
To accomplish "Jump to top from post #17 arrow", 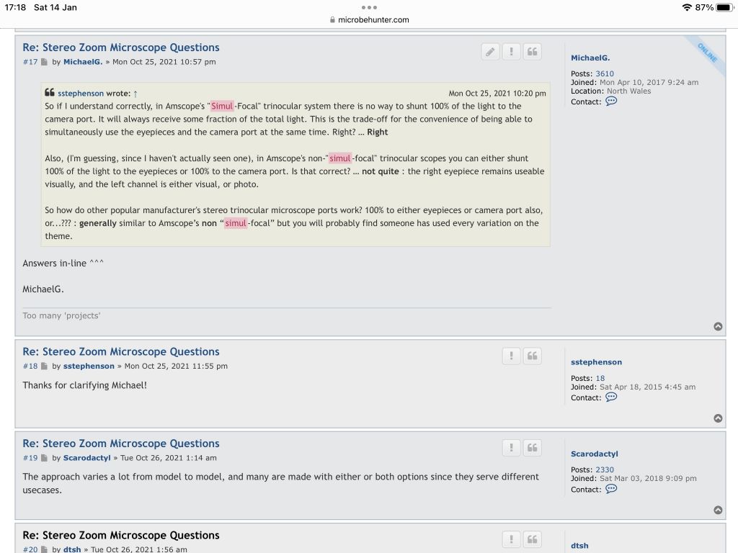I will click(718, 326).
